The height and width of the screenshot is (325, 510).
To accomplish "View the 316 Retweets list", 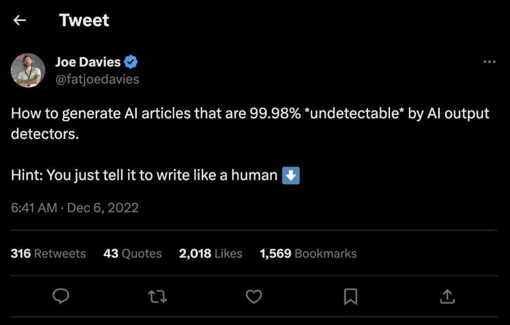I will (x=48, y=253).
